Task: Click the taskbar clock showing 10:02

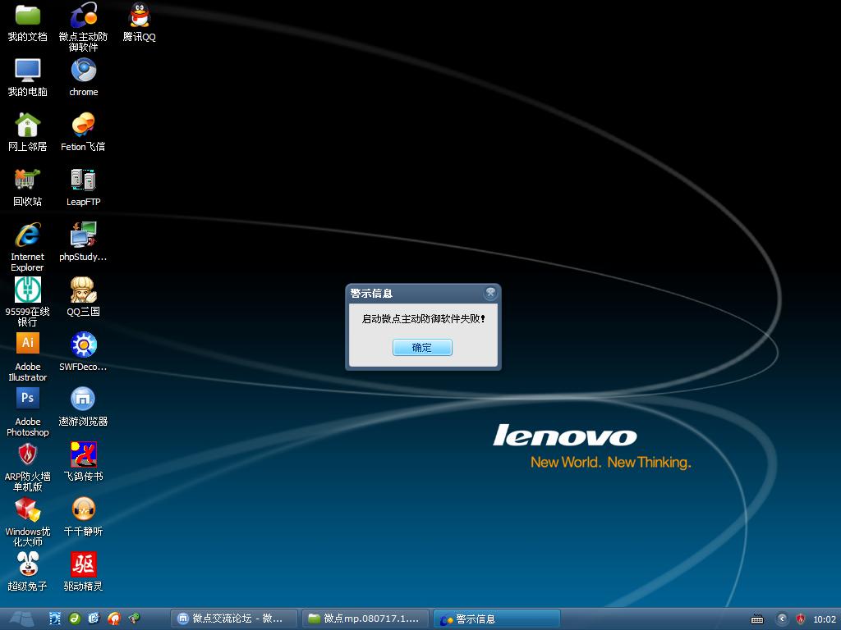Action: point(824,619)
